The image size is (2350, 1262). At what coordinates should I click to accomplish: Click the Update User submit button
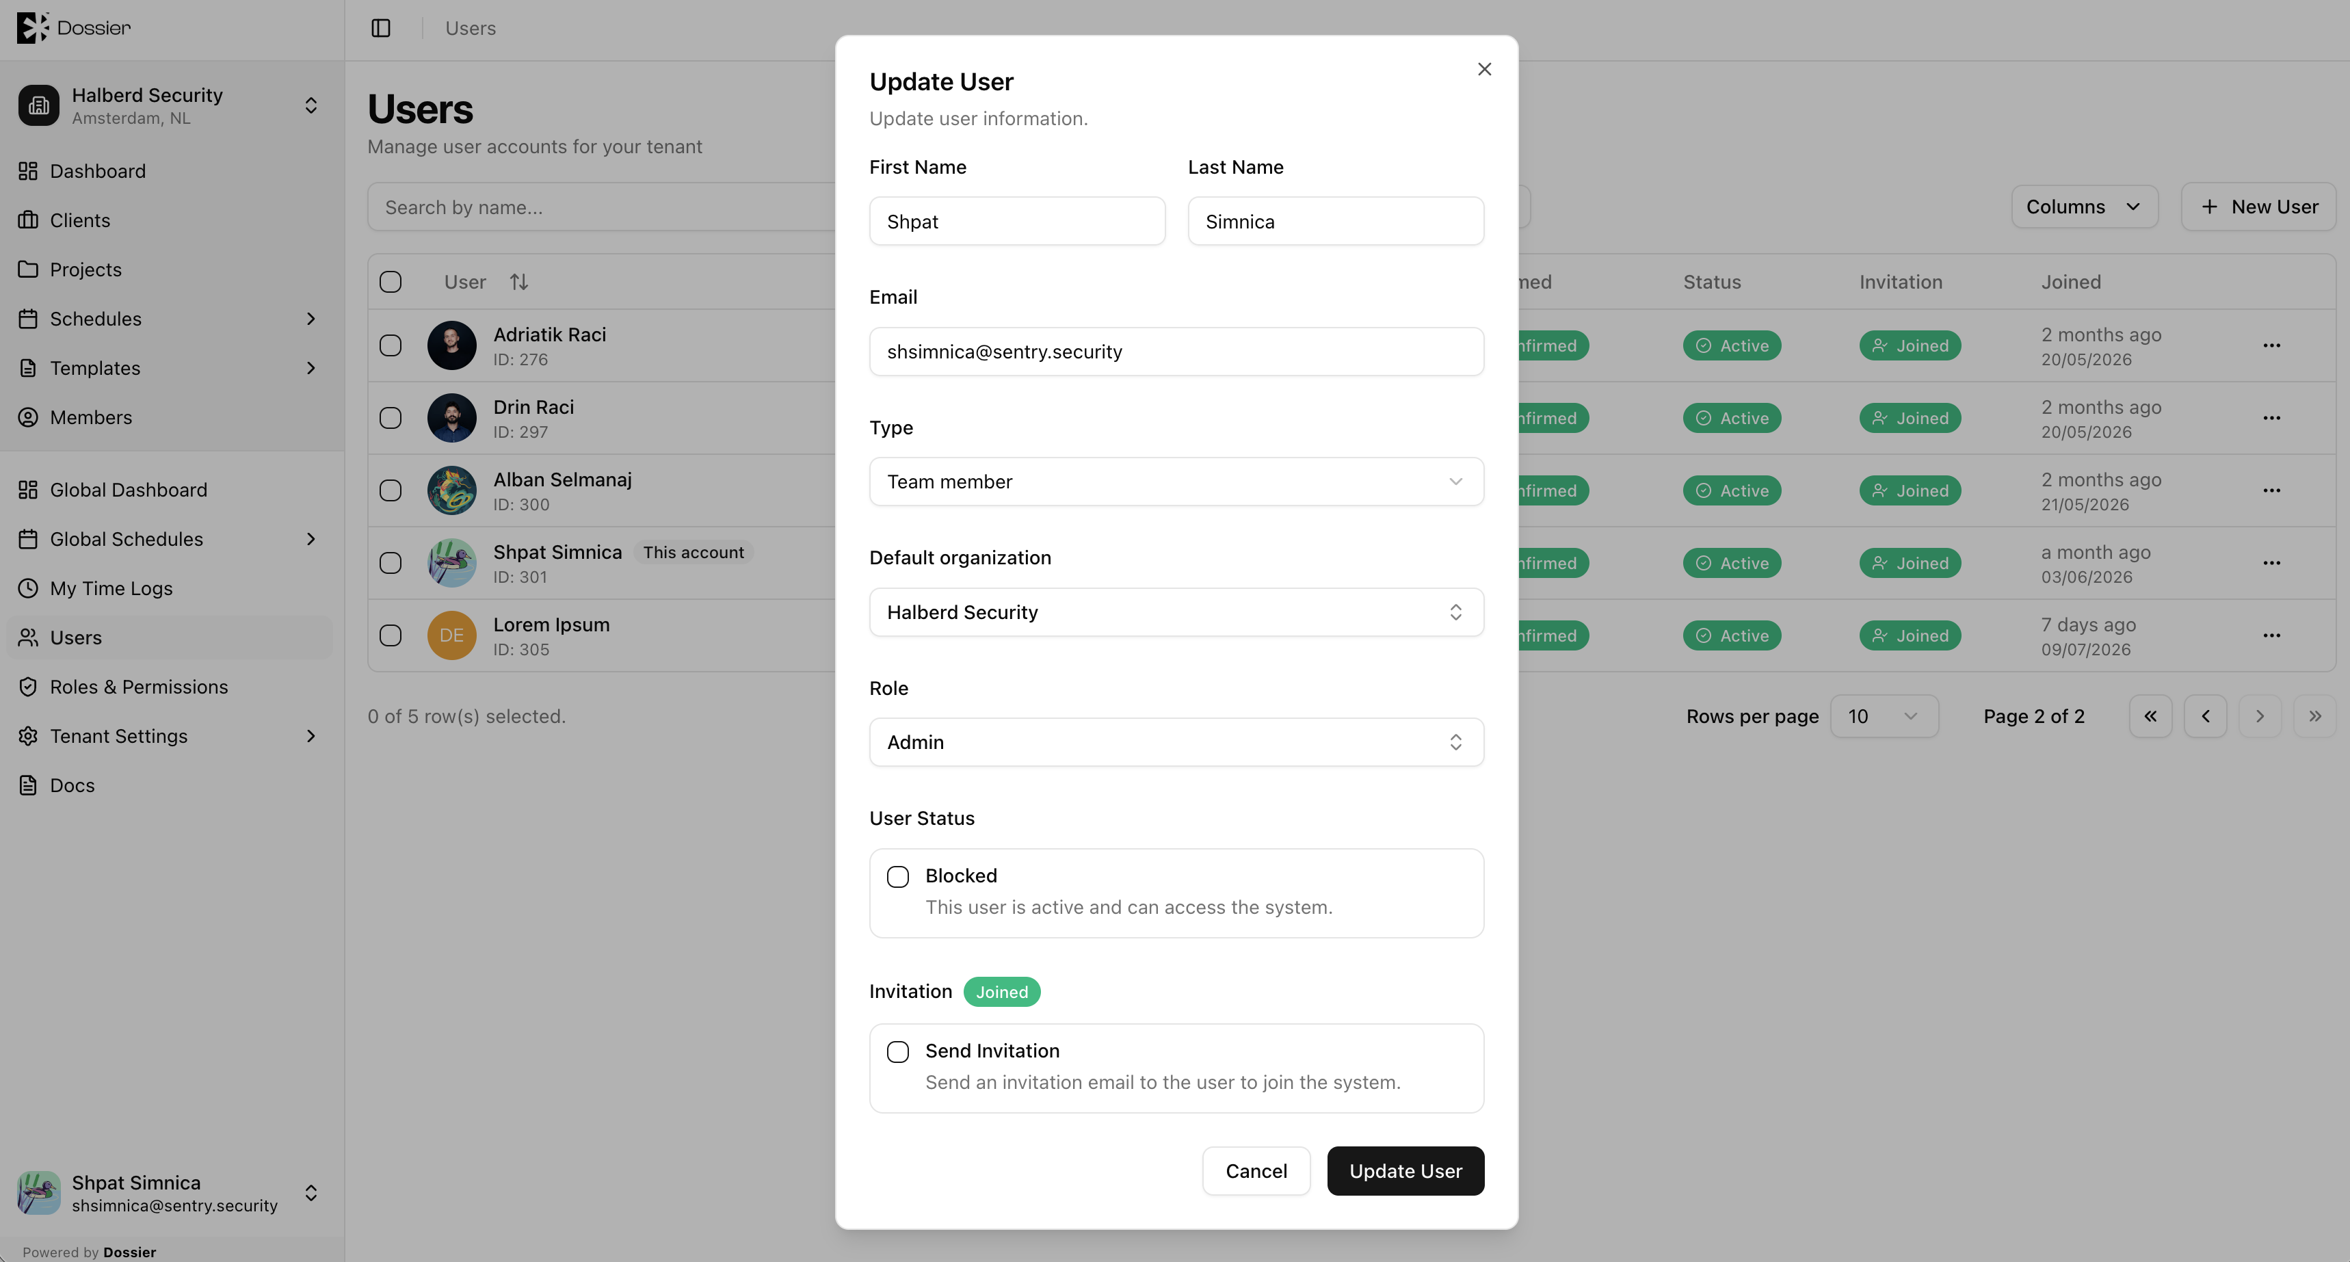click(x=1405, y=1171)
